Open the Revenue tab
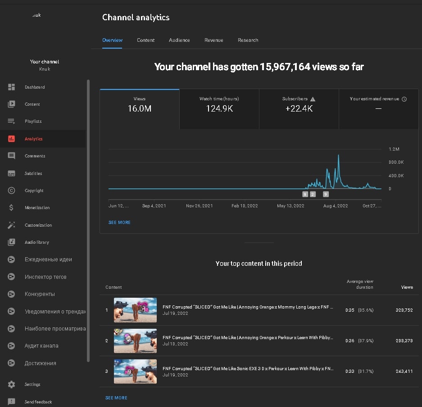The width and height of the screenshot is (422, 407). (x=213, y=40)
